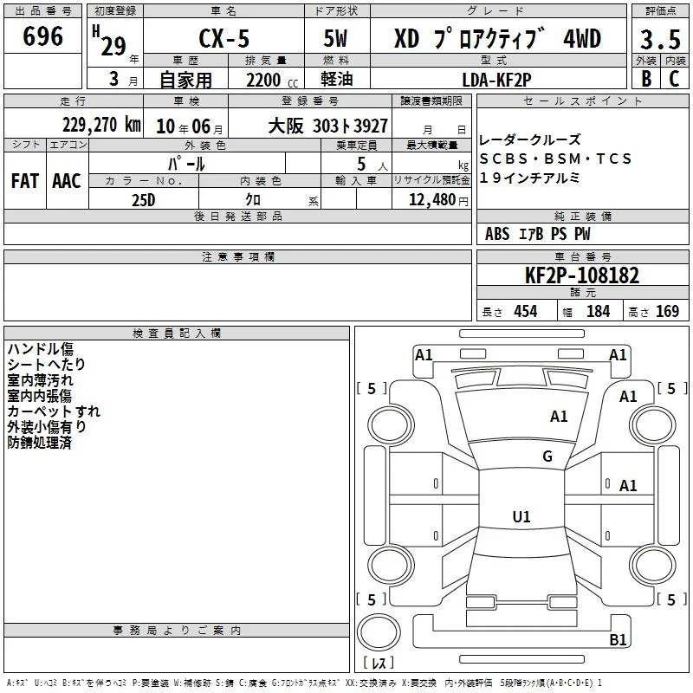Click inspector note 室内薄汚れ
The width and height of the screenshot is (693, 693).
(40, 380)
